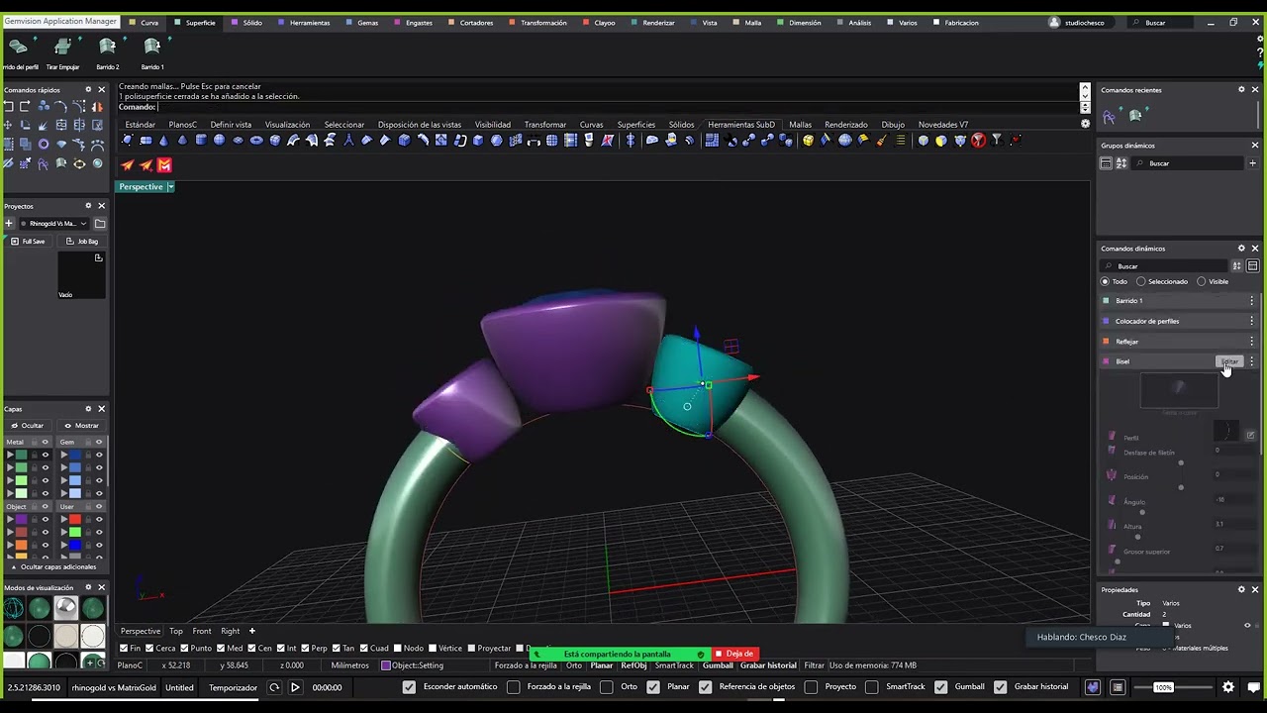The image size is (1267, 713).
Task: Open options menu for Bisel row
Action: click(1251, 361)
